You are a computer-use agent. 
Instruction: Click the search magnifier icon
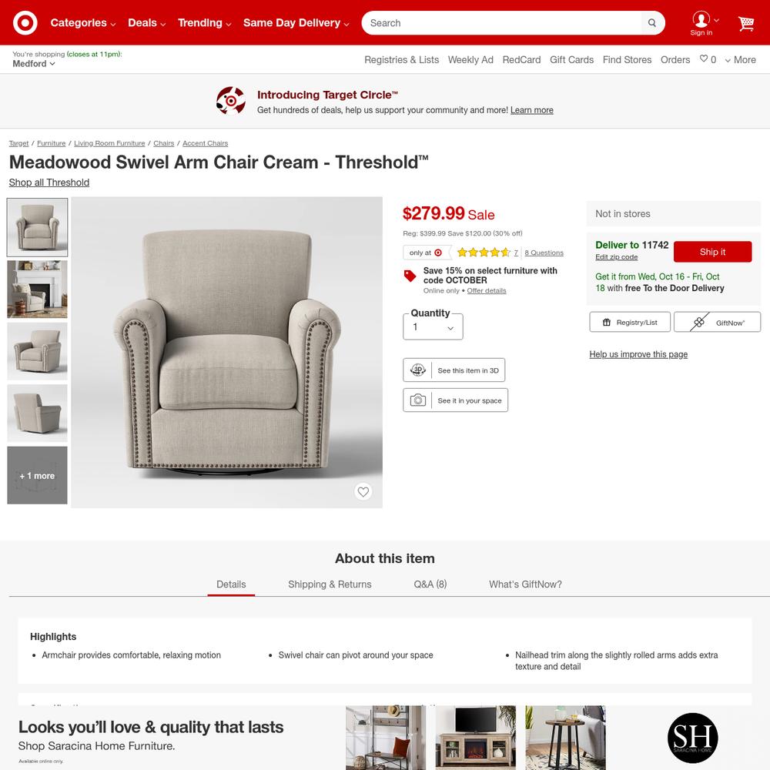pos(651,23)
